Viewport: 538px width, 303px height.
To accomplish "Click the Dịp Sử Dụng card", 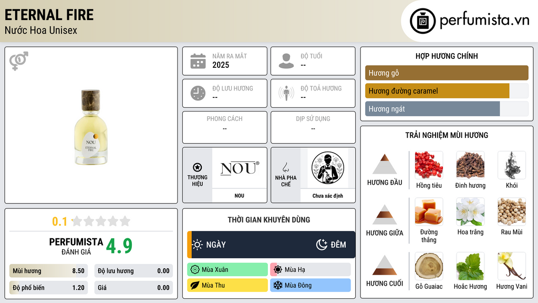I will (313, 127).
